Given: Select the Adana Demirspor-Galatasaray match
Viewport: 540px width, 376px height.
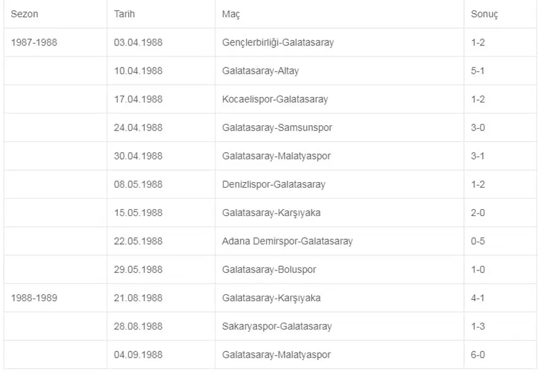Looking at the screenshot, I should click(x=287, y=241).
